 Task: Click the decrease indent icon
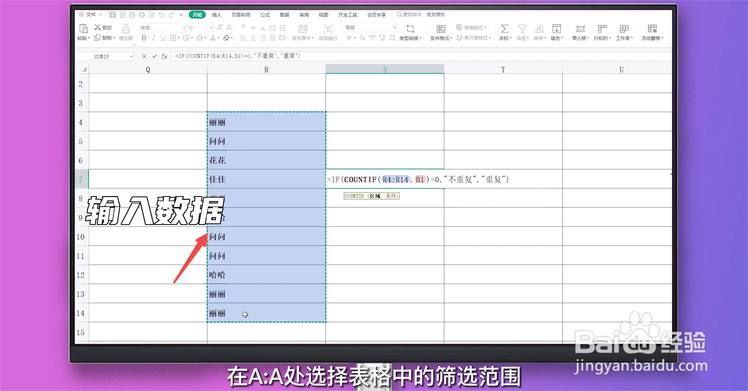tap(272, 27)
